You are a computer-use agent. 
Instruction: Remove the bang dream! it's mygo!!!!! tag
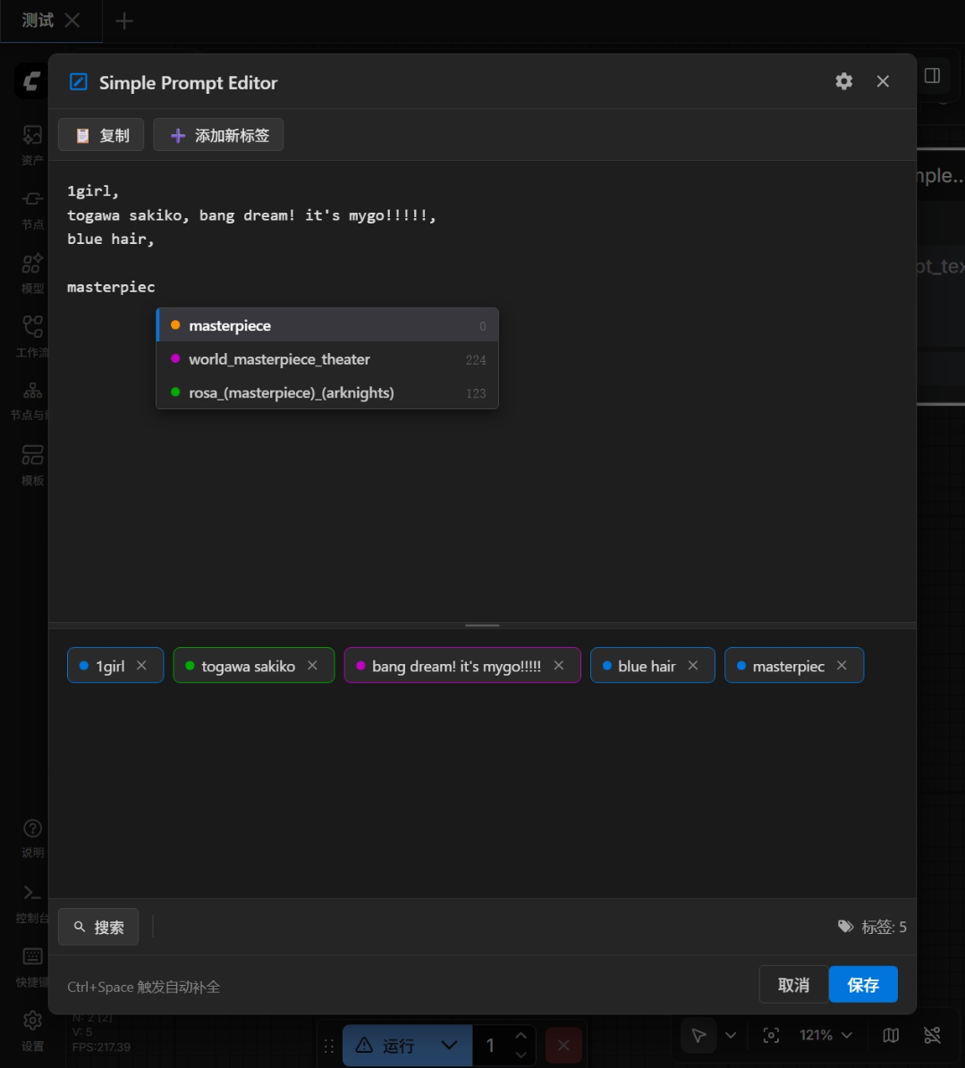[559, 666]
